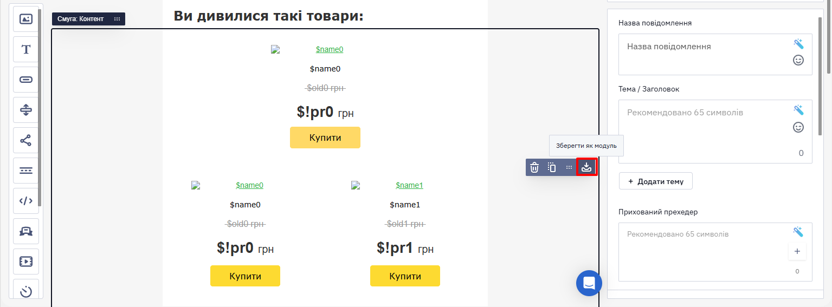Select the Timer block icon

tap(26, 292)
